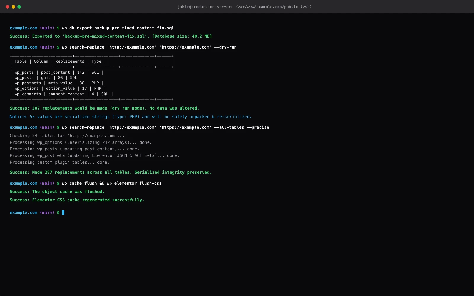
Task: Click the 'wp_comments' table name
Action: coord(28,94)
